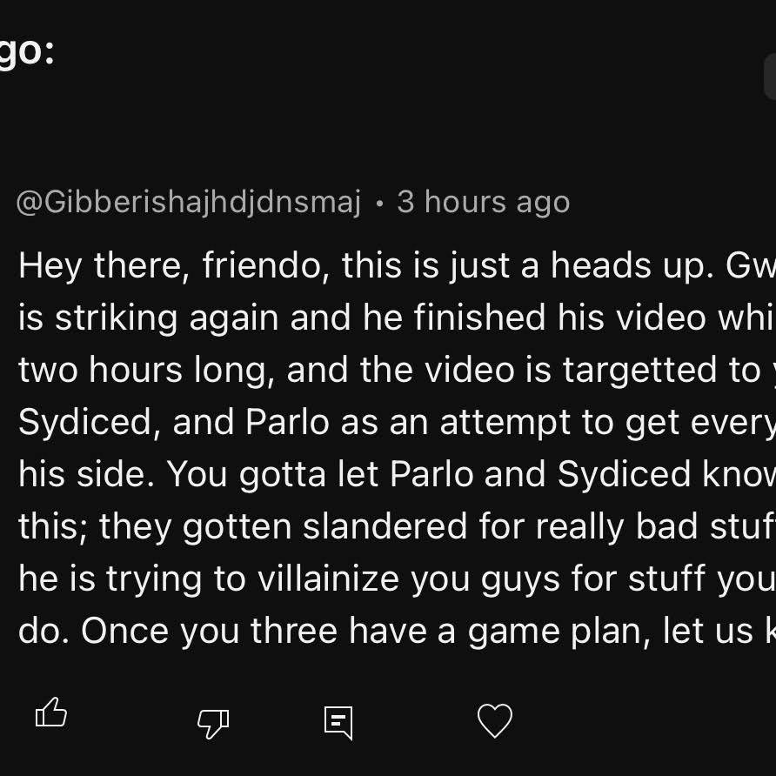Image resolution: width=776 pixels, height=776 pixels.
Task: Open the @Gibberishajhdjdnsmaj channel profile
Action: coord(189,203)
